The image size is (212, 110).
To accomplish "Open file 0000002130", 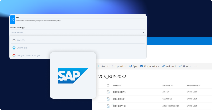I will (x=119, y=106).
